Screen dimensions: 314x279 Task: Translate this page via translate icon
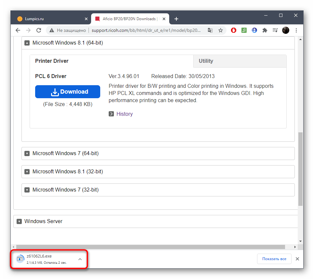[x=210, y=30]
